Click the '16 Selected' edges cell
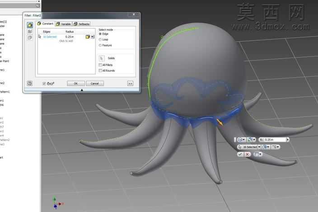Viewport: 318px width, 212px height. (x=50, y=37)
